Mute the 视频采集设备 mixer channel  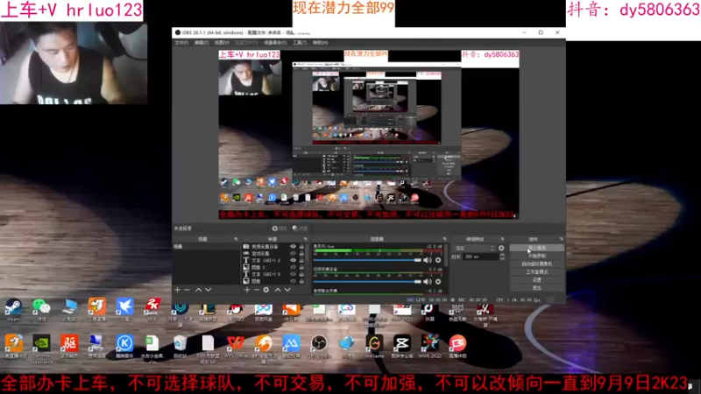point(428,281)
